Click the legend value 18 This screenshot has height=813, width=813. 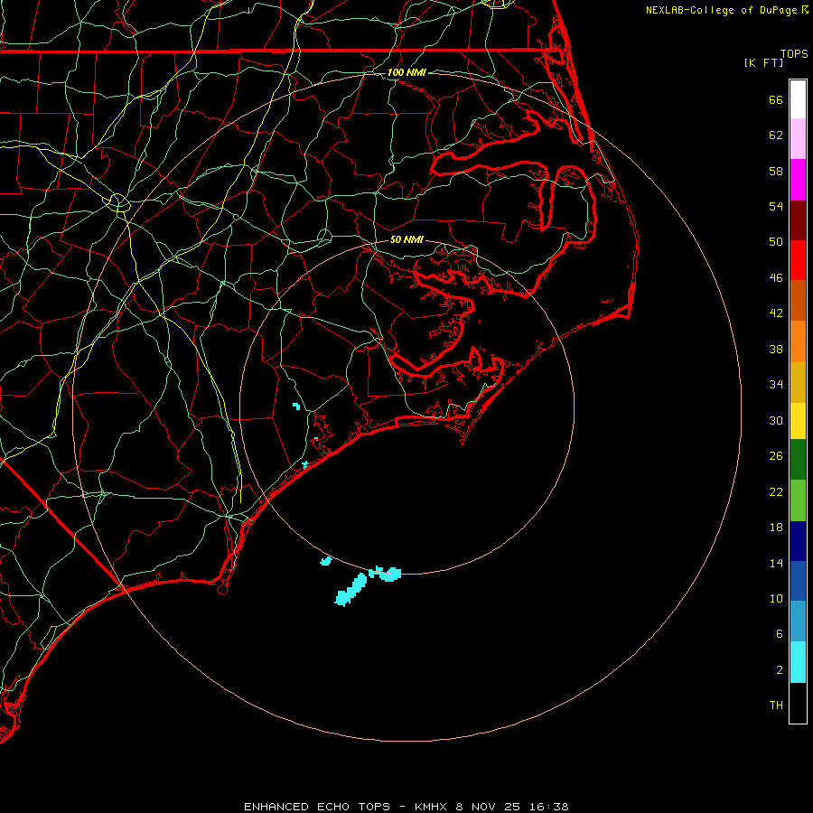click(x=776, y=528)
